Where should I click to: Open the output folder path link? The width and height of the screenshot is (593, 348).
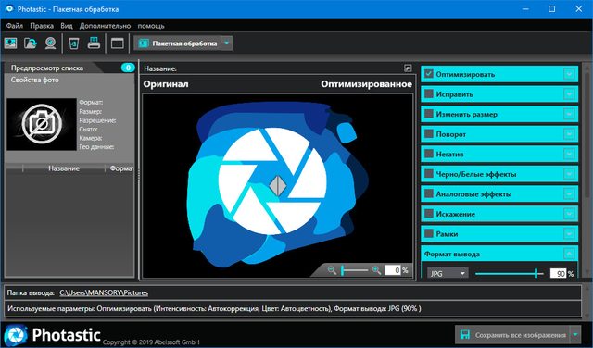point(104,292)
